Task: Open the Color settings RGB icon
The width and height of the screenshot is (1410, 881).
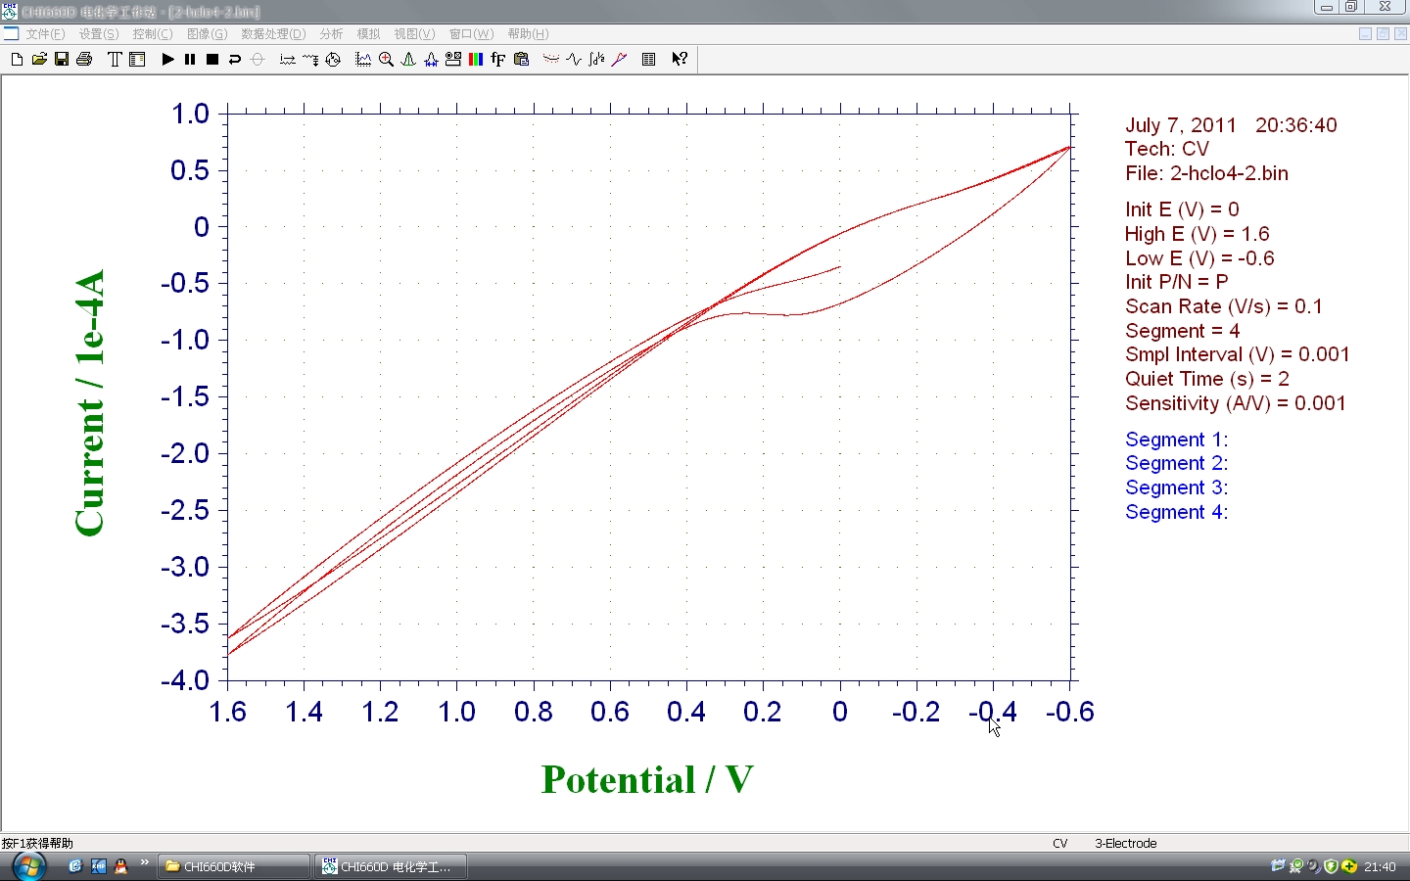Action: (476, 60)
